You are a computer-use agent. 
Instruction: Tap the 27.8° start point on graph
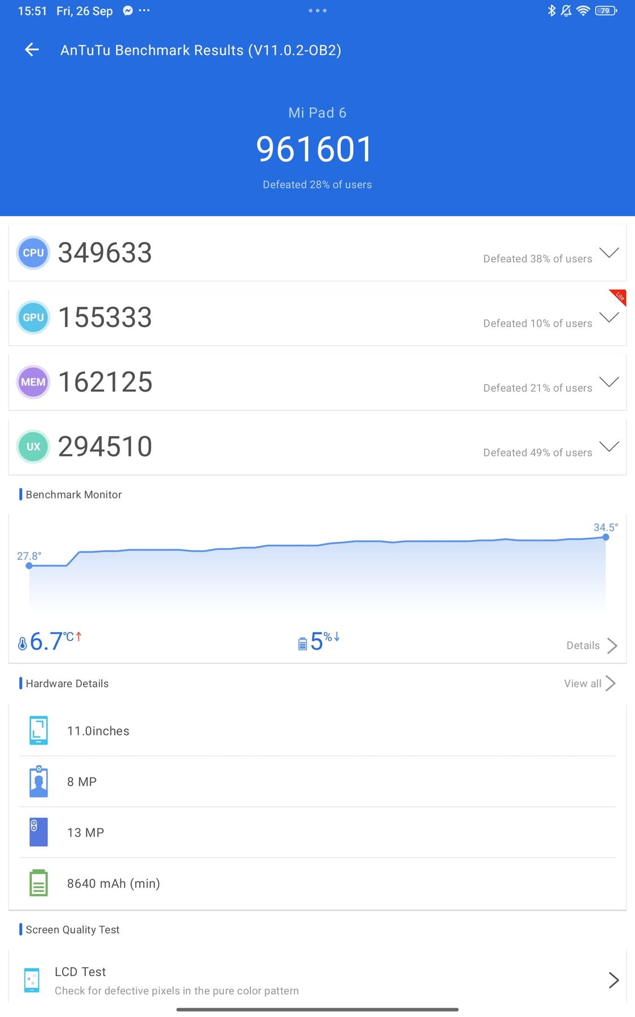point(29,565)
